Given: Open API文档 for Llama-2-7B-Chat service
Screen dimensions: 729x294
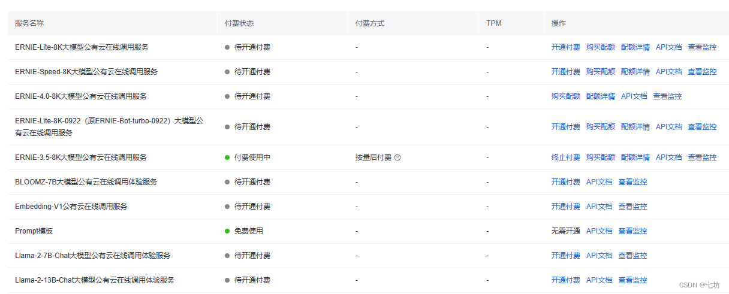Looking at the screenshot, I should [x=600, y=256].
